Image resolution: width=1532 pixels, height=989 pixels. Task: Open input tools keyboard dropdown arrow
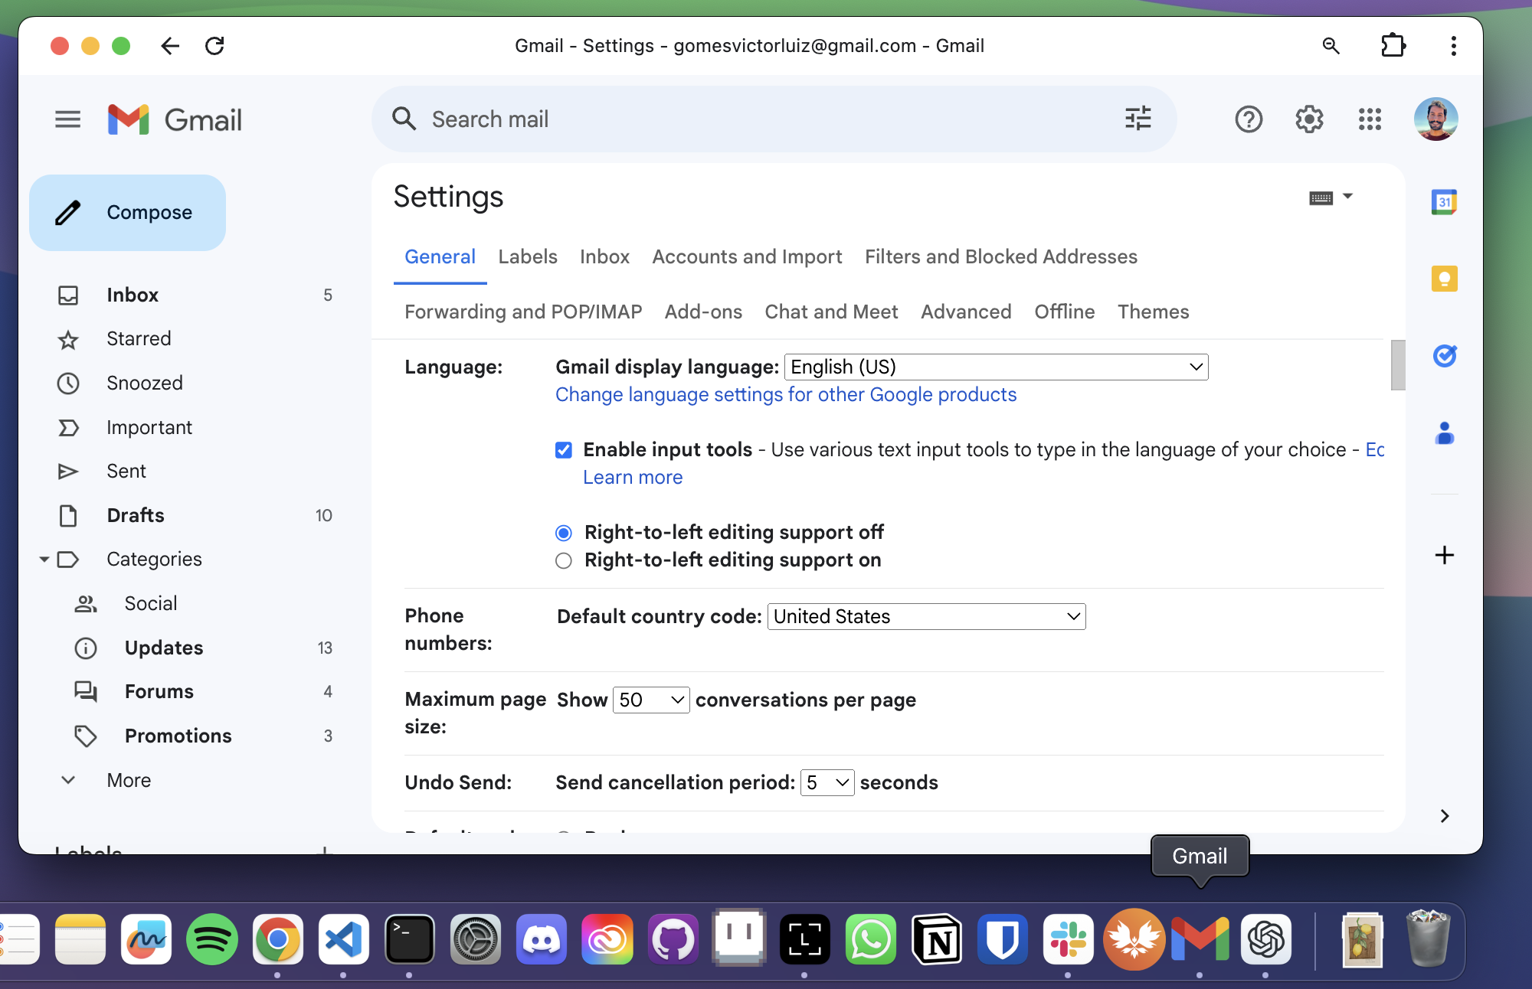coord(1348,197)
